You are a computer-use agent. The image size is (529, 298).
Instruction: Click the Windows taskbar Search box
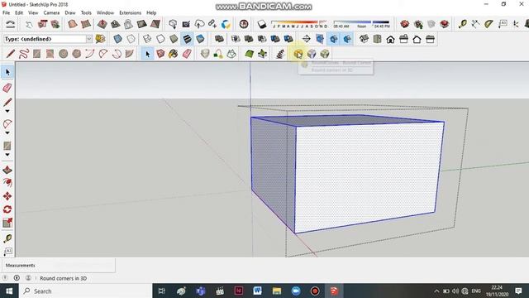click(x=86, y=291)
